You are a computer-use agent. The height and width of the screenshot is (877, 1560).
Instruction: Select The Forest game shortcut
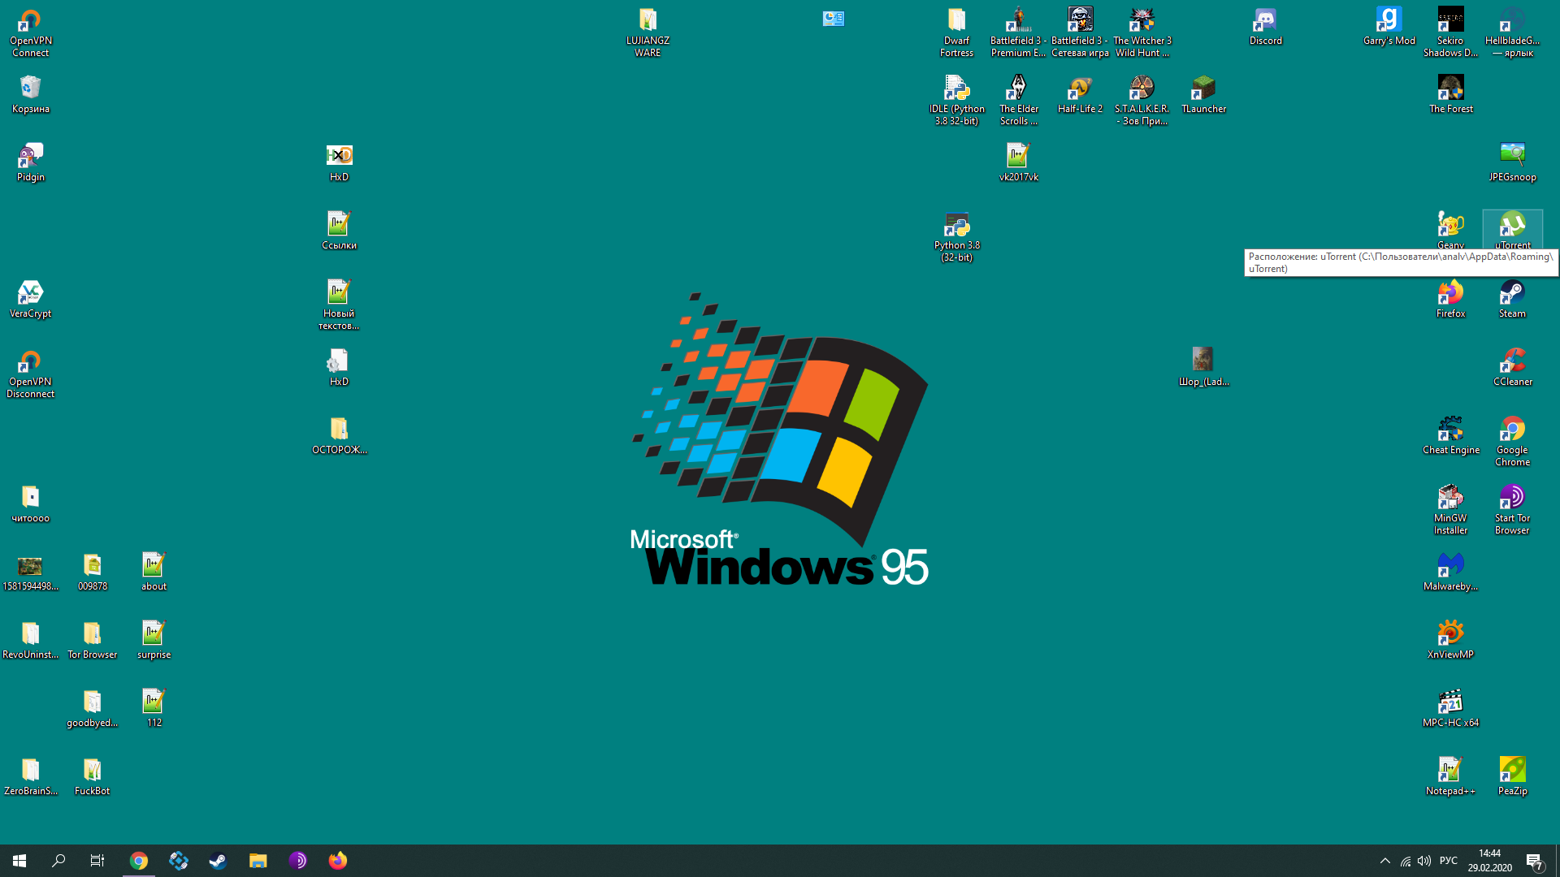point(1450,94)
